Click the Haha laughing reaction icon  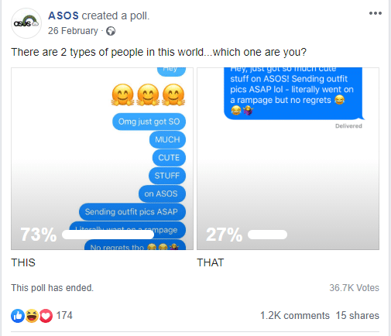point(32,316)
